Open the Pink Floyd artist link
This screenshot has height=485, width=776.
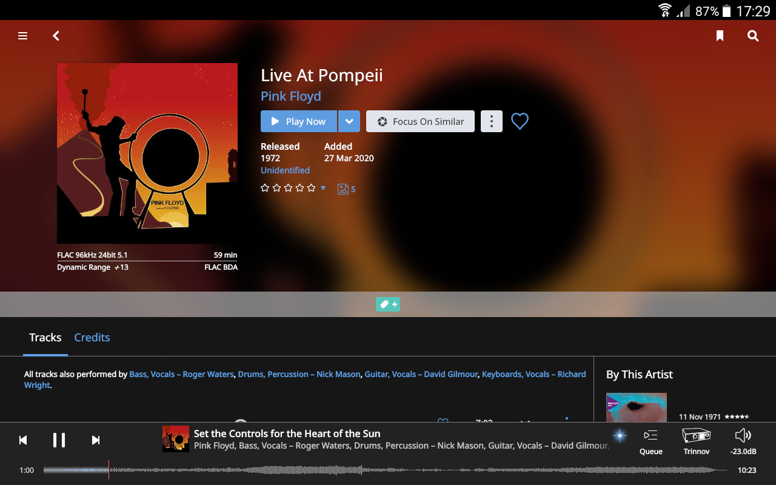pos(291,96)
